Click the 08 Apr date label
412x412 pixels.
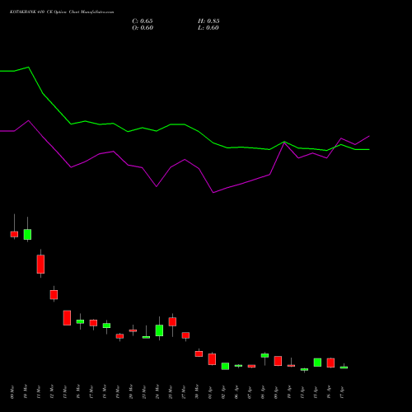click(263, 392)
